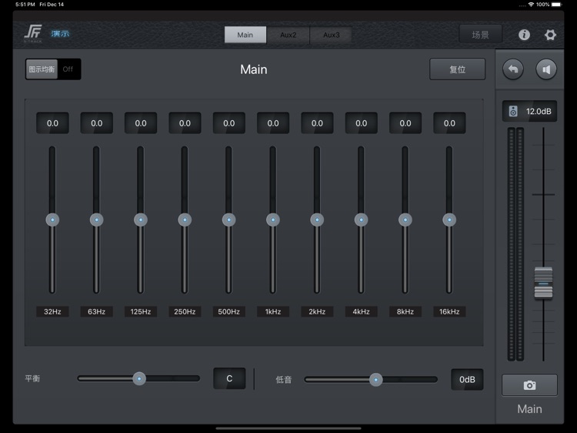Click the back arrow round button
The image size is (577, 433).
point(513,69)
